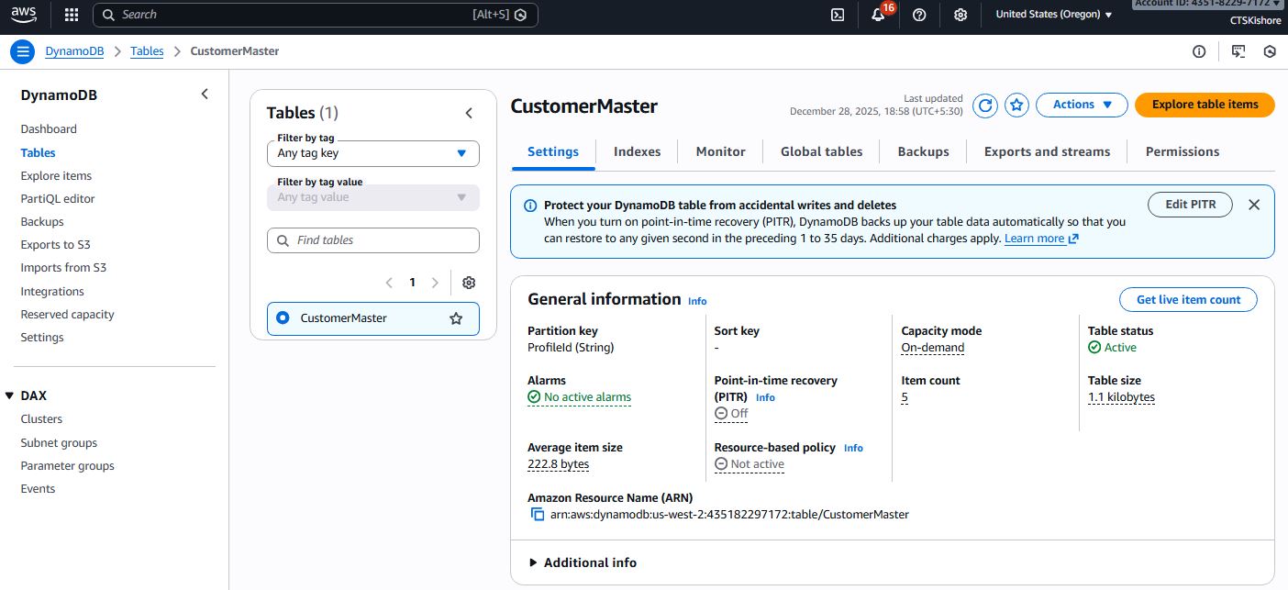Click the Edit PITR button
1288x590 pixels.
pos(1190,205)
